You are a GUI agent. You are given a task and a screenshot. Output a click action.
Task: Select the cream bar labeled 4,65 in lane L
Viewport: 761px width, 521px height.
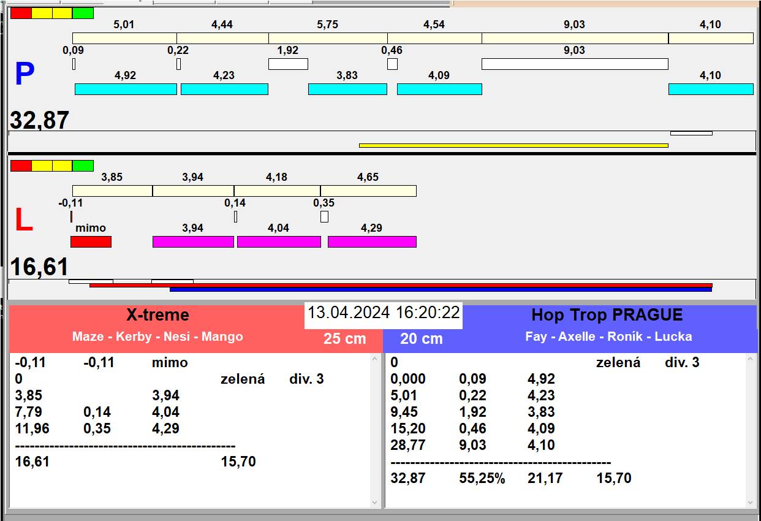click(368, 191)
